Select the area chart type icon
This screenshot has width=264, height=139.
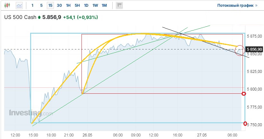pyautogui.click(x=19, y=5)
